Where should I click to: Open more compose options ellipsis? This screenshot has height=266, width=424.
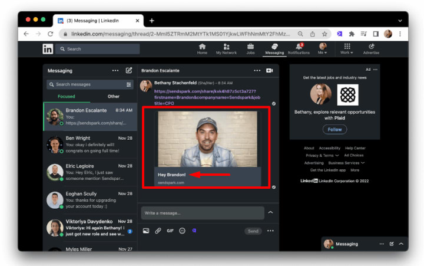pyautogui.click(x=270, y=231)
